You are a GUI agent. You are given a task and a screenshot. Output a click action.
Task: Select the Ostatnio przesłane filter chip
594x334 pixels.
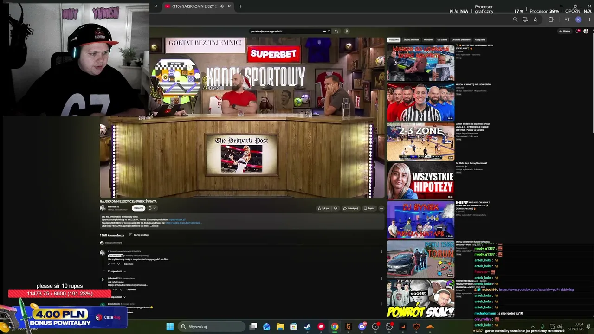tap(461, 40)
